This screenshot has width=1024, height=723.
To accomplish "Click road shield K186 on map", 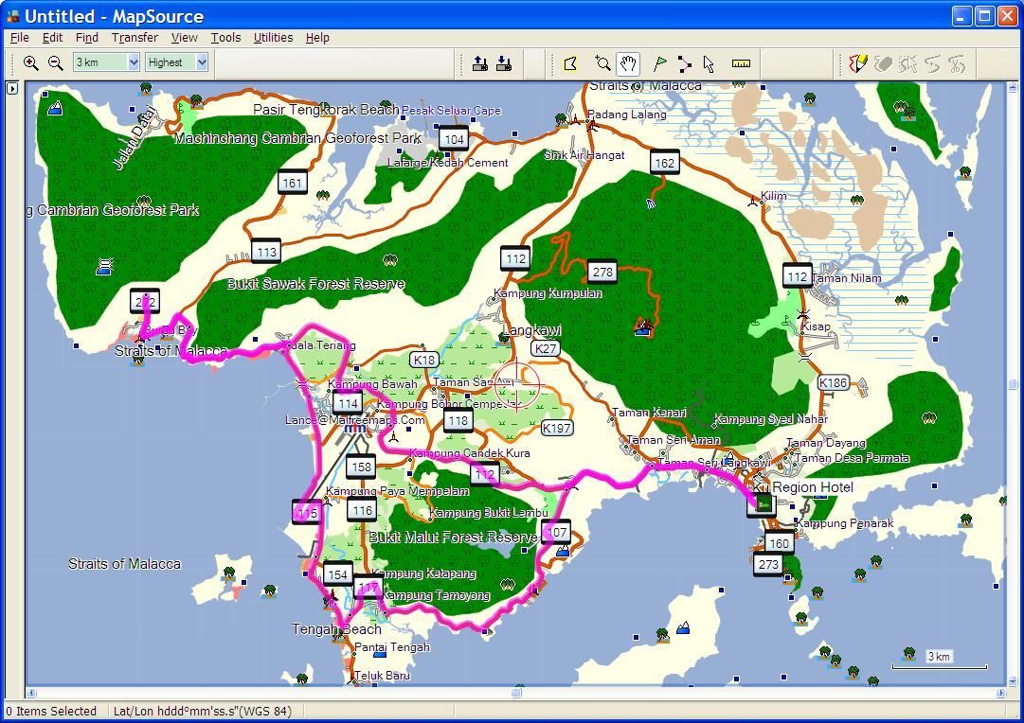I will (x=833, y=383).
